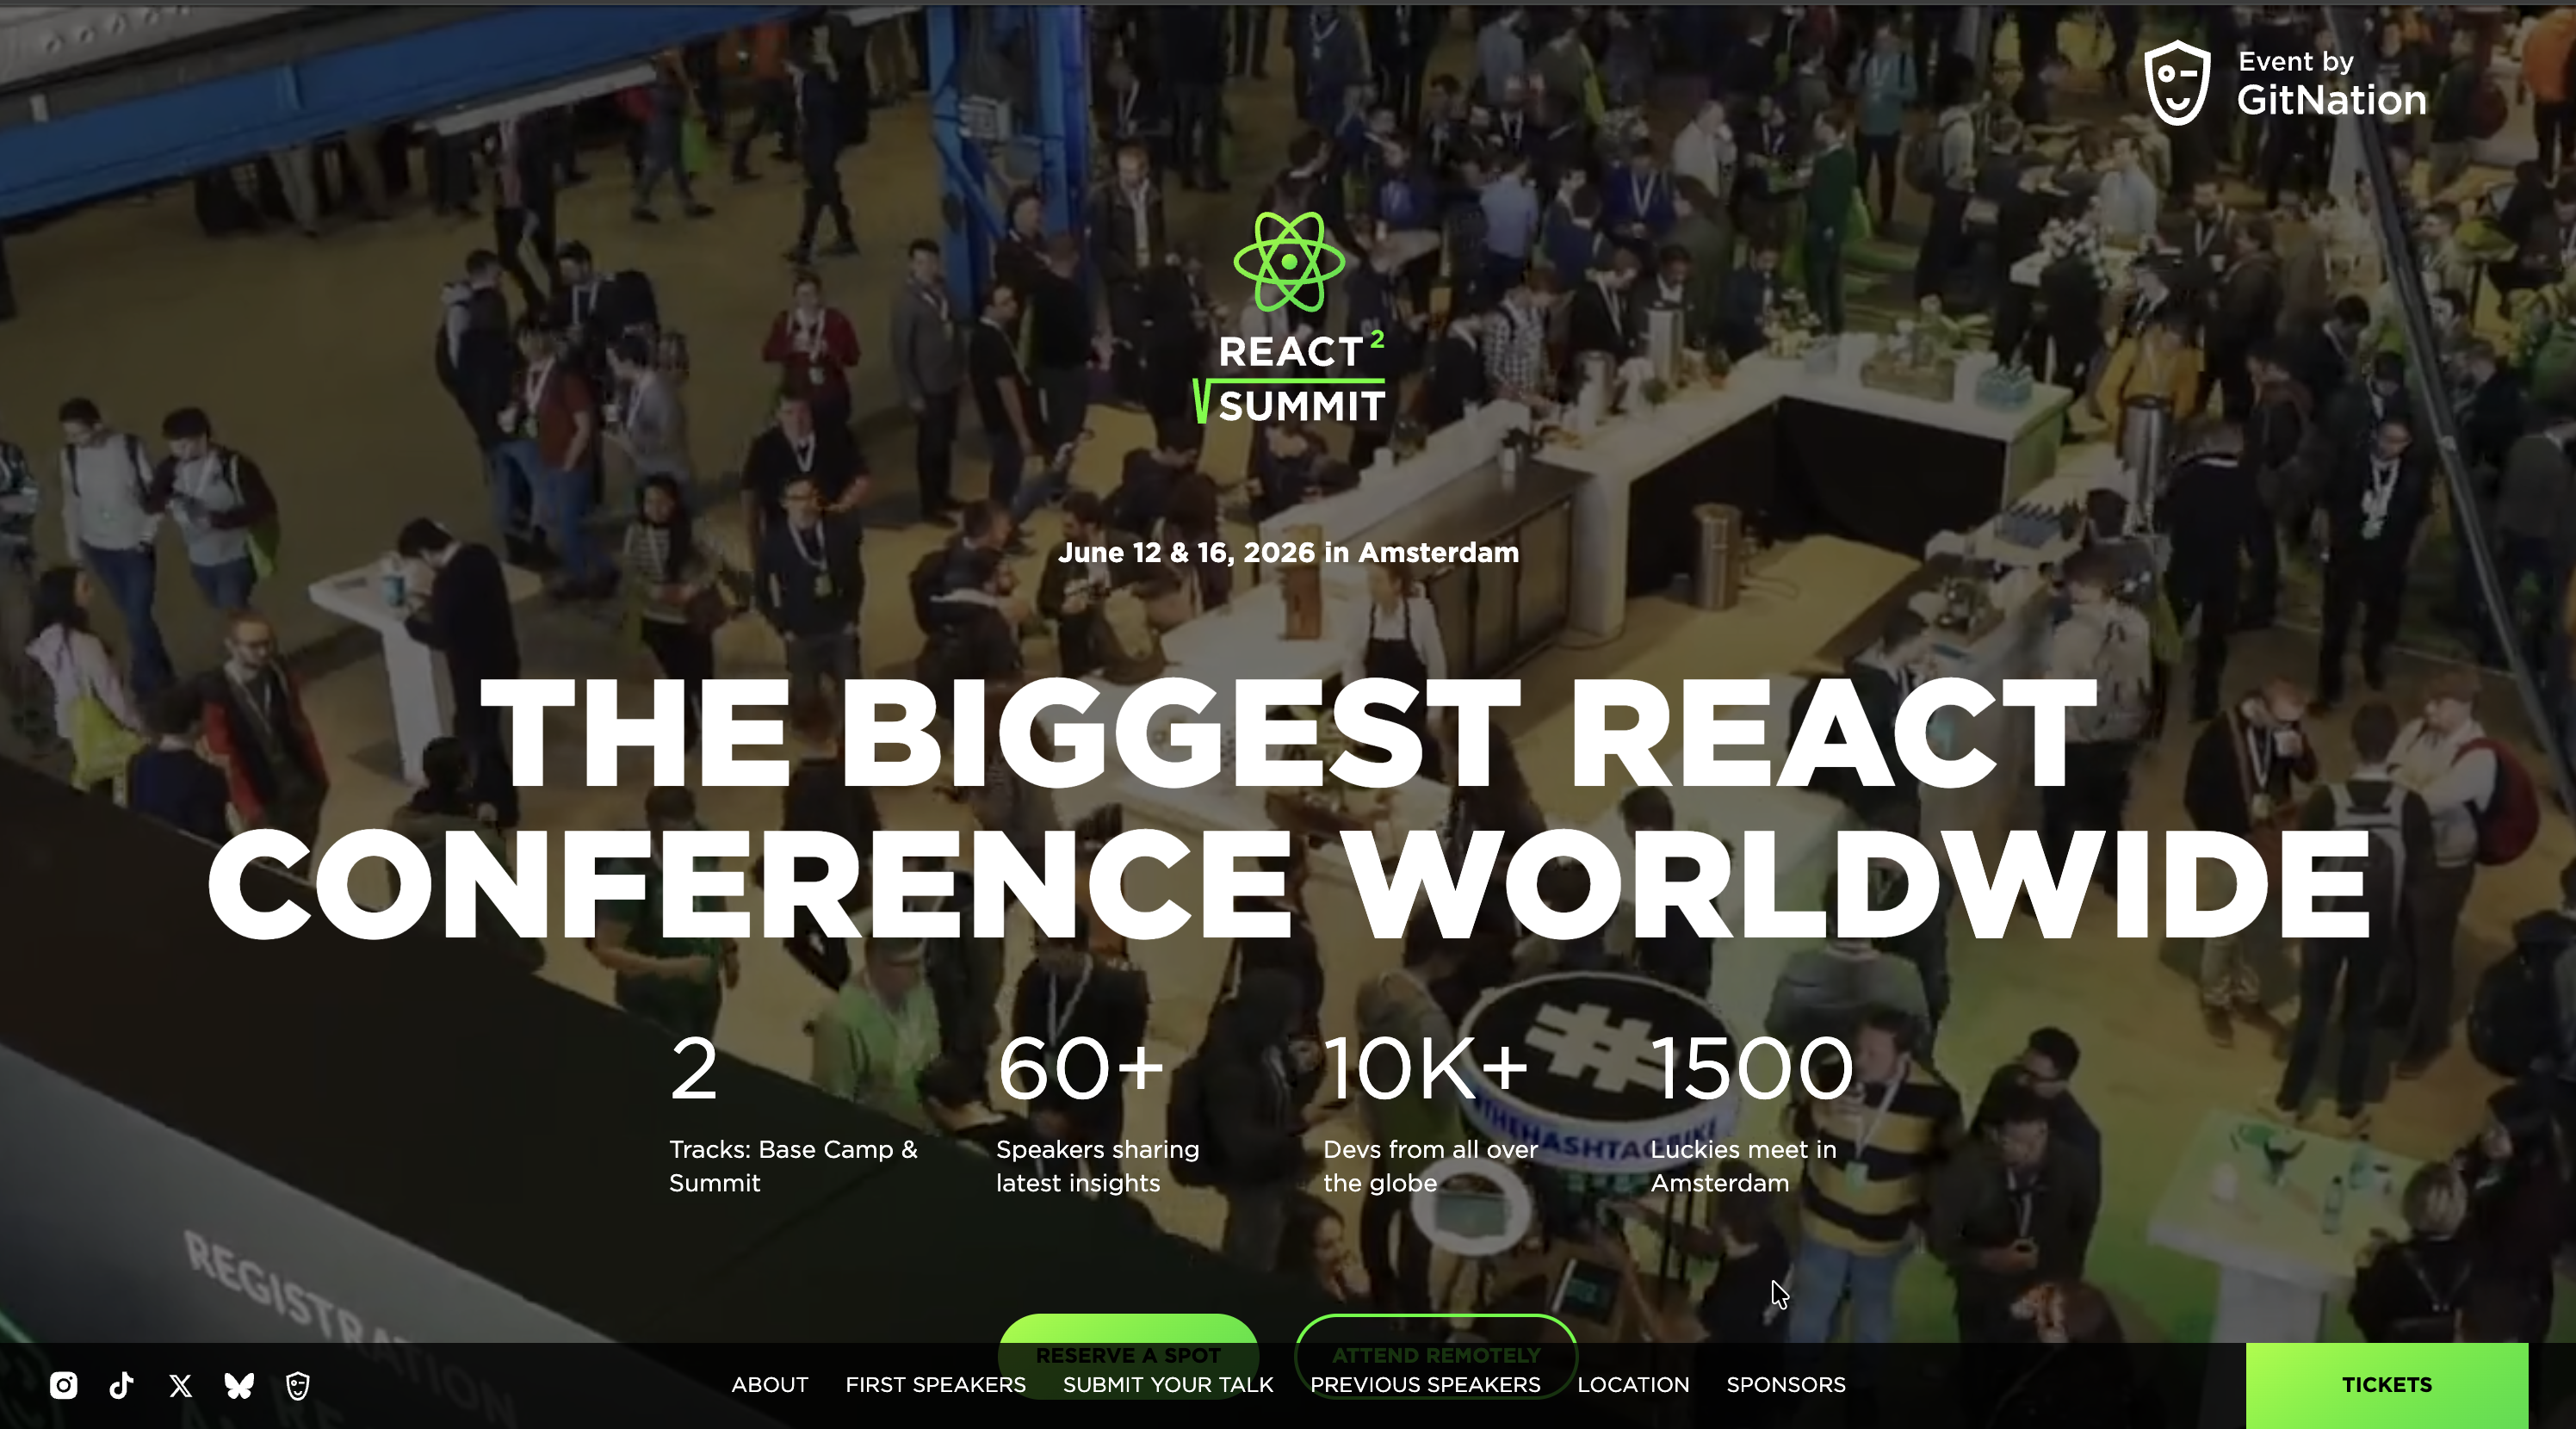Click the GitNation shield logo at top right
The image size is (2576, 1429).
2177,83
